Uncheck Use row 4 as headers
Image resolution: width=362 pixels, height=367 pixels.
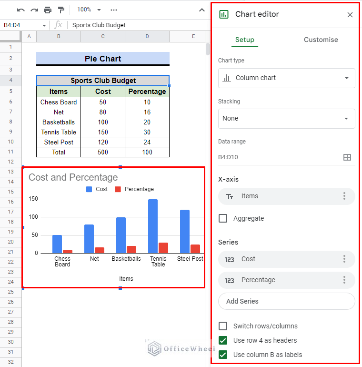tap(223, 340)
